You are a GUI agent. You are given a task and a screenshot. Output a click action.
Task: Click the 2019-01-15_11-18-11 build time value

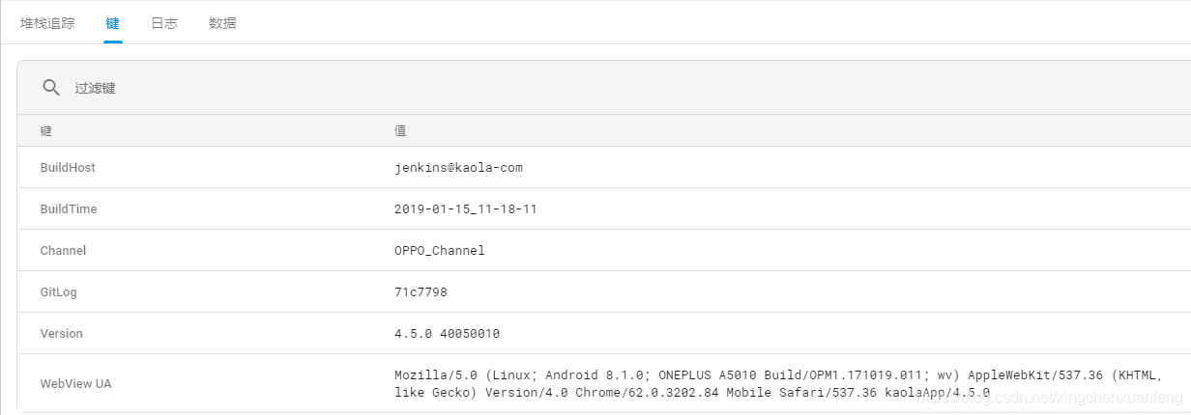pyautogui.click(x=465, y=208)
